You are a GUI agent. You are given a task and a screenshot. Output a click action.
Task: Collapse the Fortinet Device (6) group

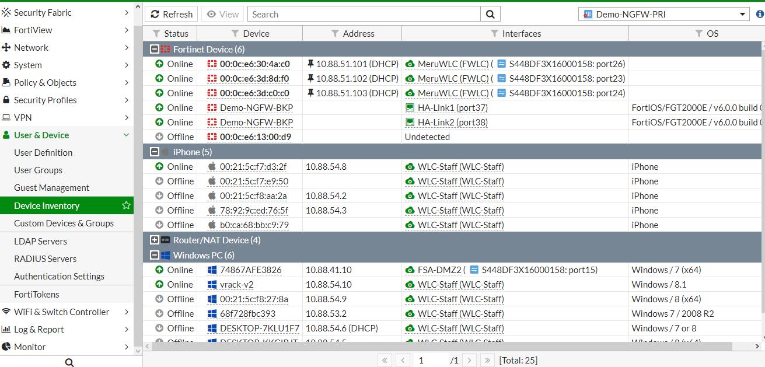[x=155, y=50]
